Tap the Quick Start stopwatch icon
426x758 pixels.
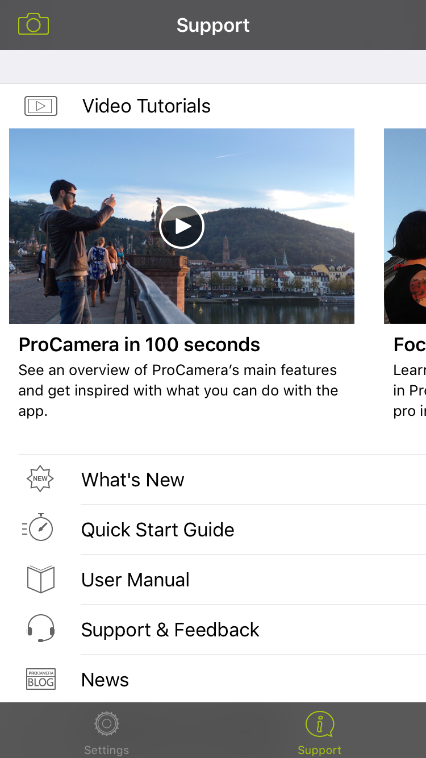(39, 529)
